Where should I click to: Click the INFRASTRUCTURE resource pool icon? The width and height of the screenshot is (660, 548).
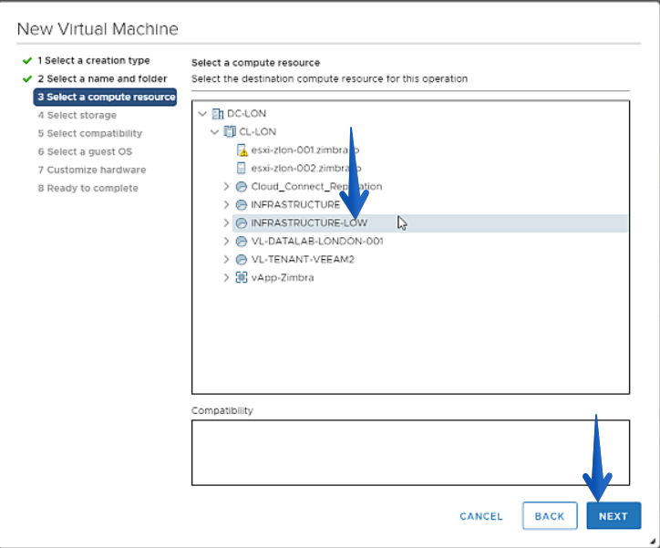tap(242, 205)
